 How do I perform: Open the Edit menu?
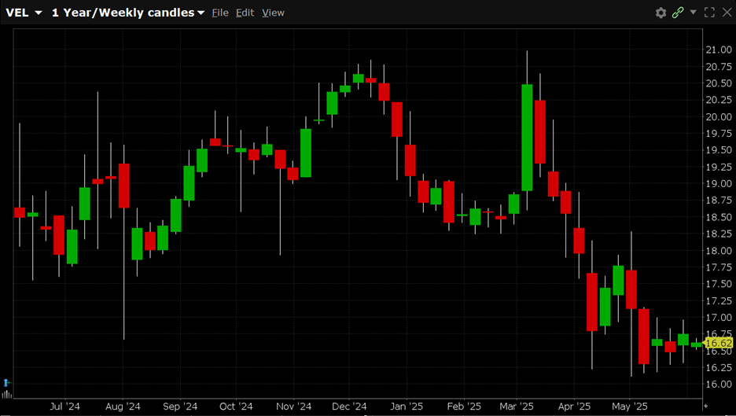(x=245, y=13)
